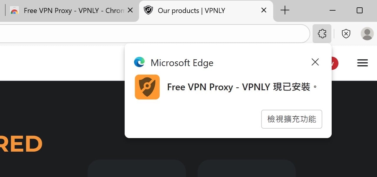The image size is (377, 177).
Task: Click the orange VPNLY shield icon in the popup
Action: tap(147, 87)
